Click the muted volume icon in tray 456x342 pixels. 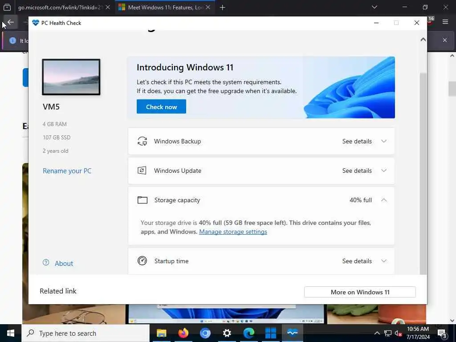click(398, 333)
